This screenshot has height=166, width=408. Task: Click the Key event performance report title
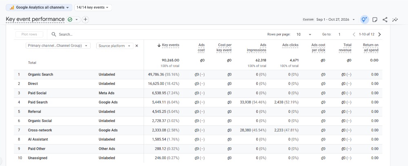pos(35,19)
